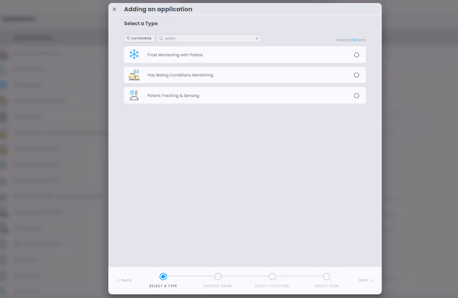458x298 pixels.
Task: Click the search field containing polaris
Action: point(209,38)
